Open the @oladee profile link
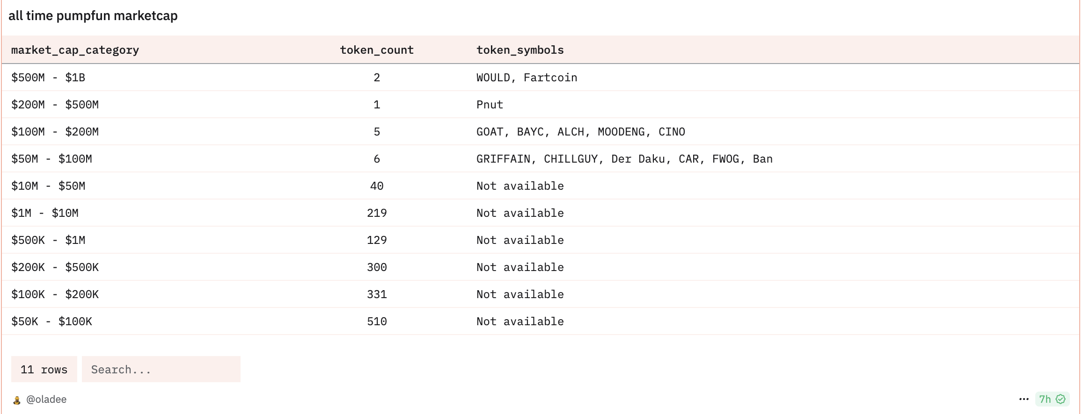1083x414 pixels. click(x=46, y=400)
